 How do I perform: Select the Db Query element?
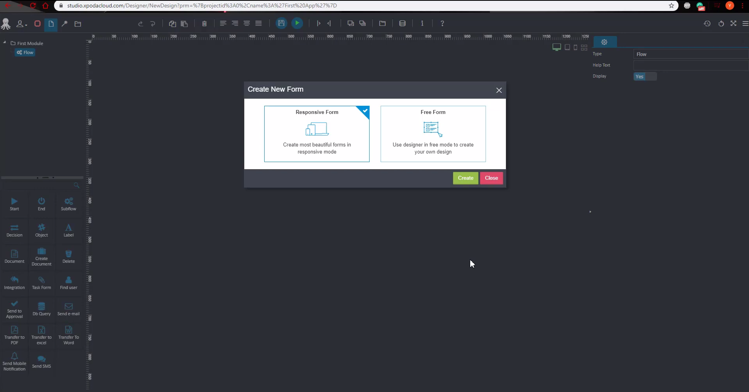click(42, 309)
